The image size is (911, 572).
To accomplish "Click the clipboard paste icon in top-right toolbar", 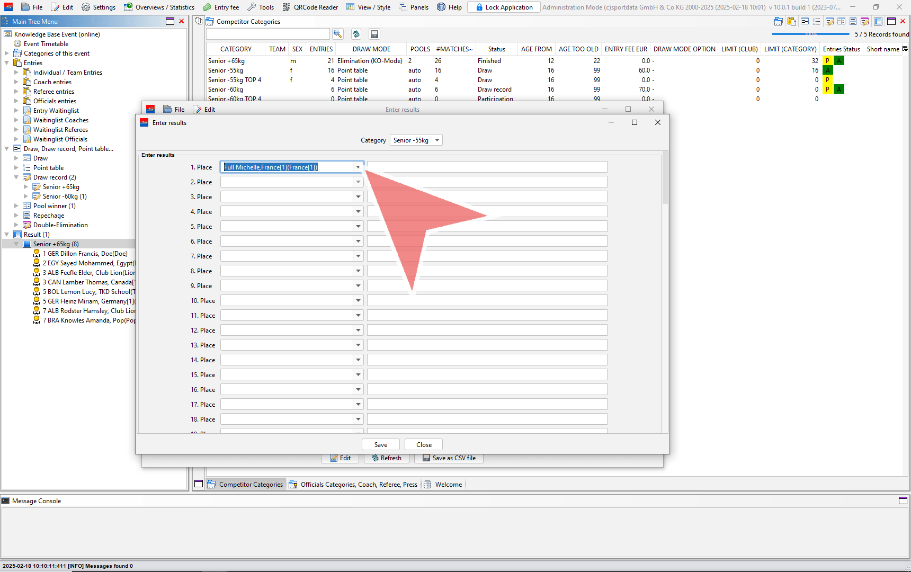I will (791, 21).
